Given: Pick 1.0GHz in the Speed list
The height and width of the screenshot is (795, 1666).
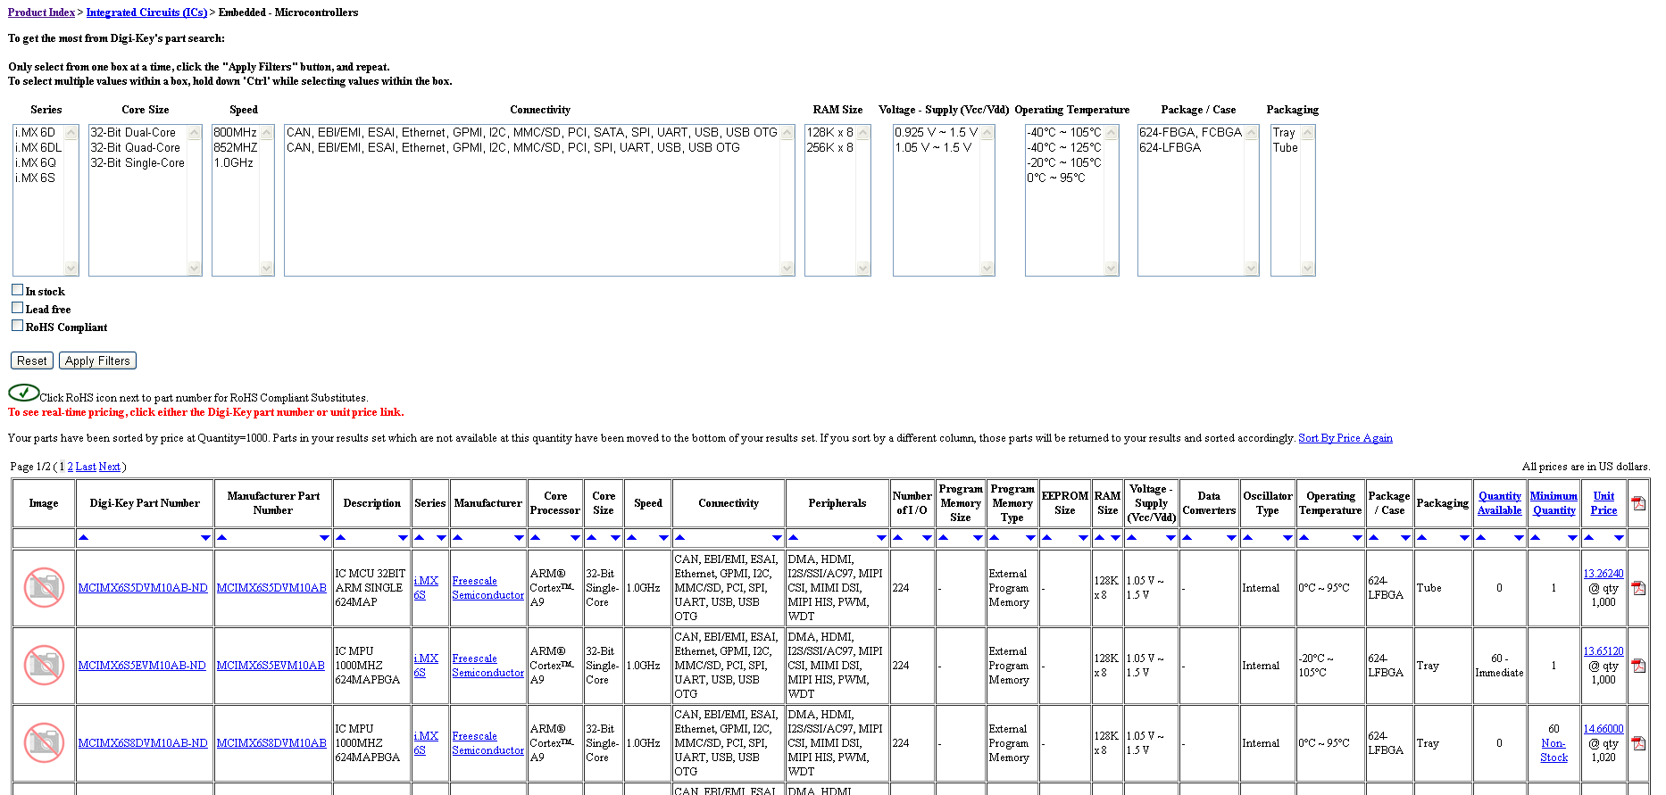Looking at the screenshot, I should point(233,163).
